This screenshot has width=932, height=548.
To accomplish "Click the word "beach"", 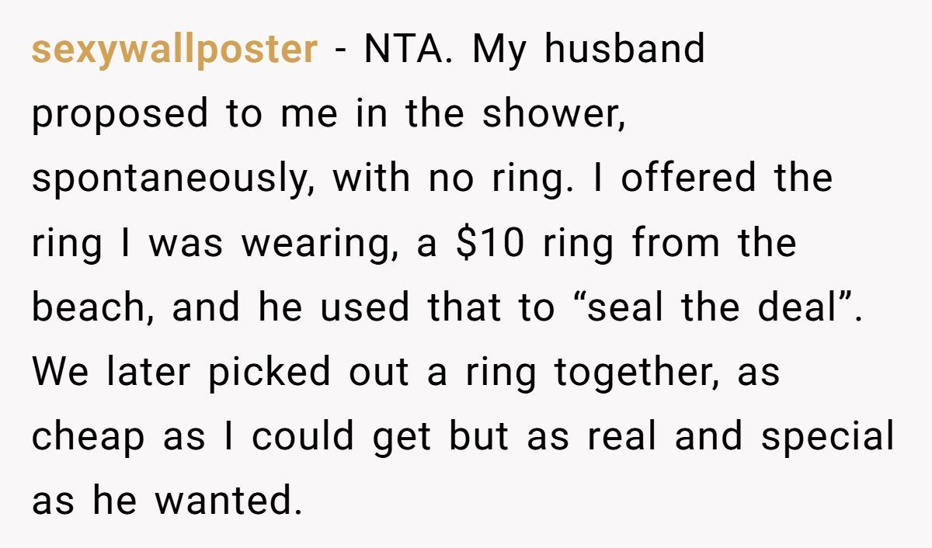I will pos(92,308).
